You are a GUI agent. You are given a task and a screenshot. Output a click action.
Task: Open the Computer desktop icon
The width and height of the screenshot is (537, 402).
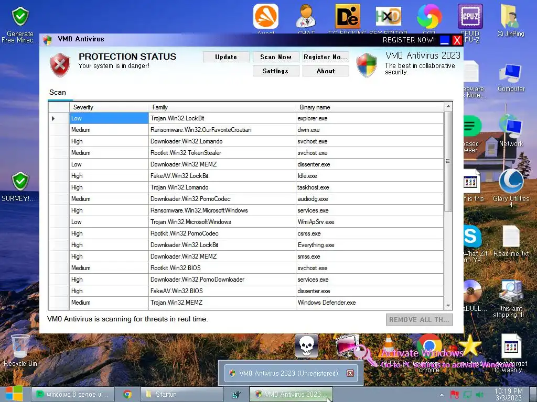coord(511,72)
